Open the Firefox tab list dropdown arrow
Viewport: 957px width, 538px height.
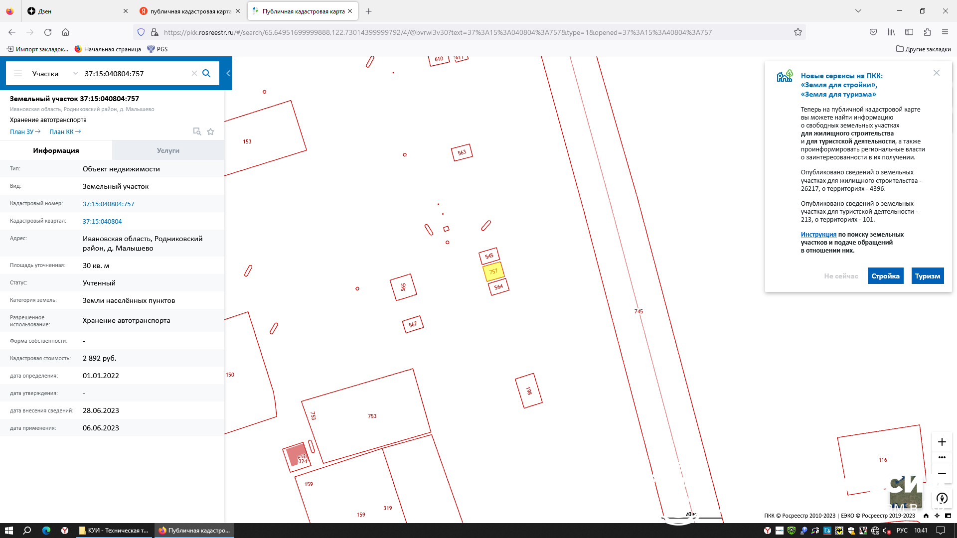pyautogui.click(x=858, y=11)
